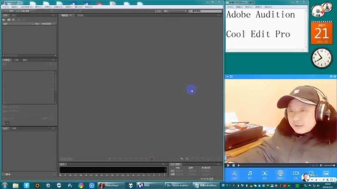Click the Notepad text area

[265, 29]
